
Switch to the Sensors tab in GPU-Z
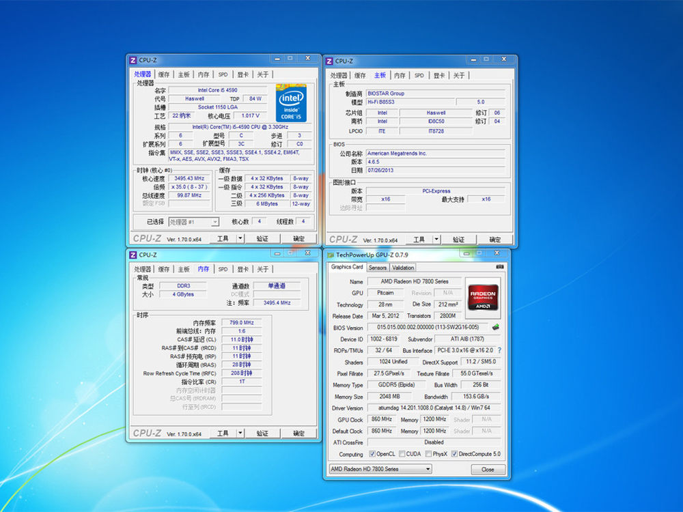377,268
